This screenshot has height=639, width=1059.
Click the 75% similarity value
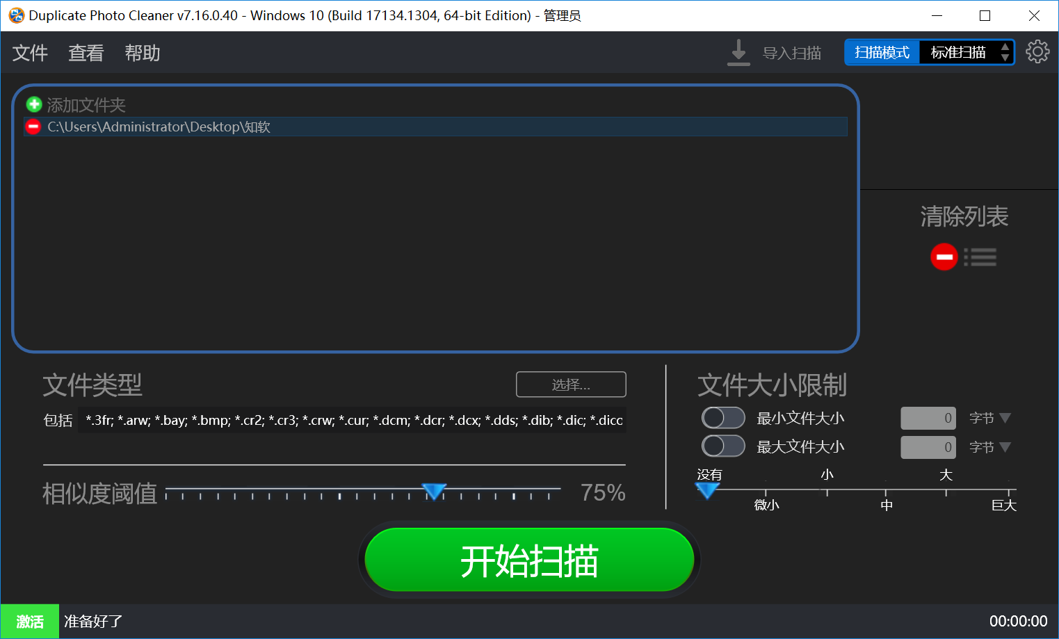pos(603,492)
